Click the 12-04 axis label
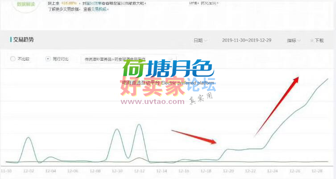Viewport: 336px width, 179px height. [x=51, y=171]
